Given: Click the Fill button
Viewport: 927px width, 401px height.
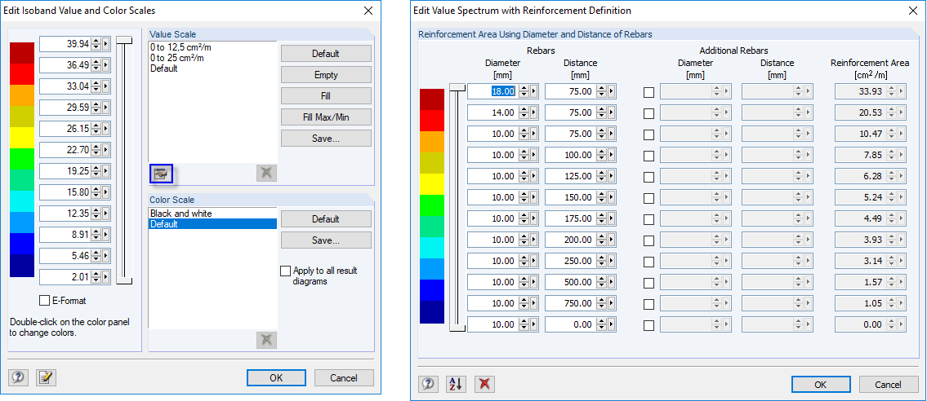Looking at the screenshot, I should pyautogui.click(x=326, y=96).
